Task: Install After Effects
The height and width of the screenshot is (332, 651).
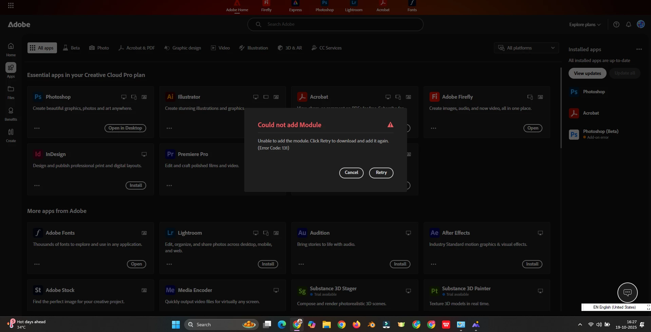Action: coord(532,264)
